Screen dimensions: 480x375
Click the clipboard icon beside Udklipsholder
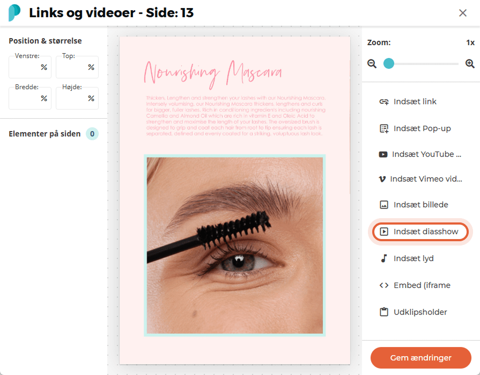[384, 312]
